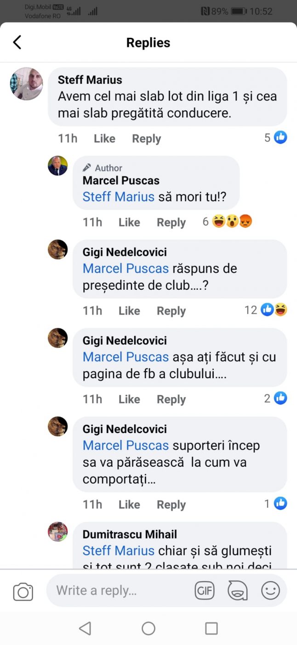This screenshot has height=645, width=297.
Task: Reply to "răspuns de președinte de club" comment
Action: click(171, 311)
